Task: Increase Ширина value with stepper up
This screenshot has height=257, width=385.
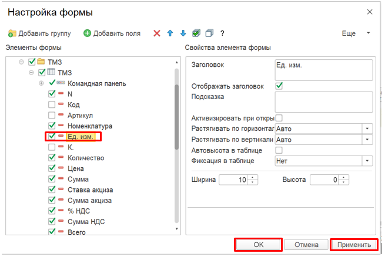Action: pos(253,177)
